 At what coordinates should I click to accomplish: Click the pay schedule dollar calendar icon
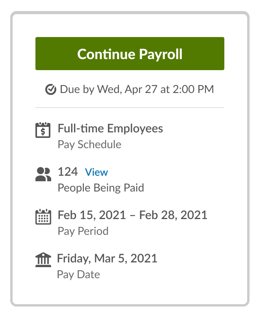[x=43, y=130]
